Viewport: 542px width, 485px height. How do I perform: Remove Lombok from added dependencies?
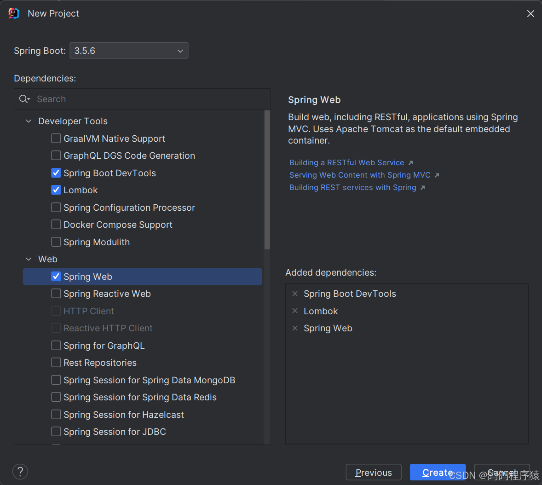click(x=295, y=311)
